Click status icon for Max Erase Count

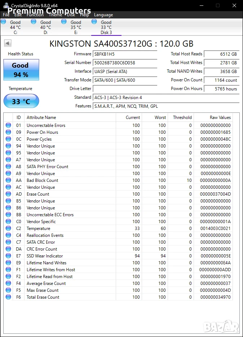8,290
